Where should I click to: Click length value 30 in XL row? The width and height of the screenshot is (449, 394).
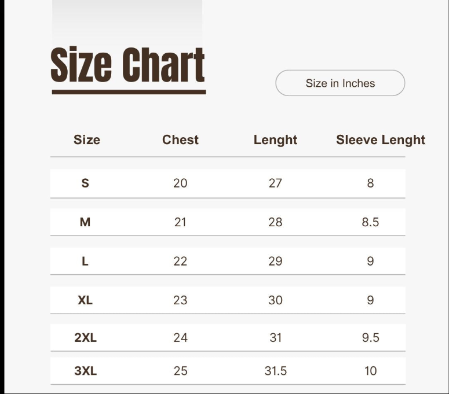(x=275, y=300)
